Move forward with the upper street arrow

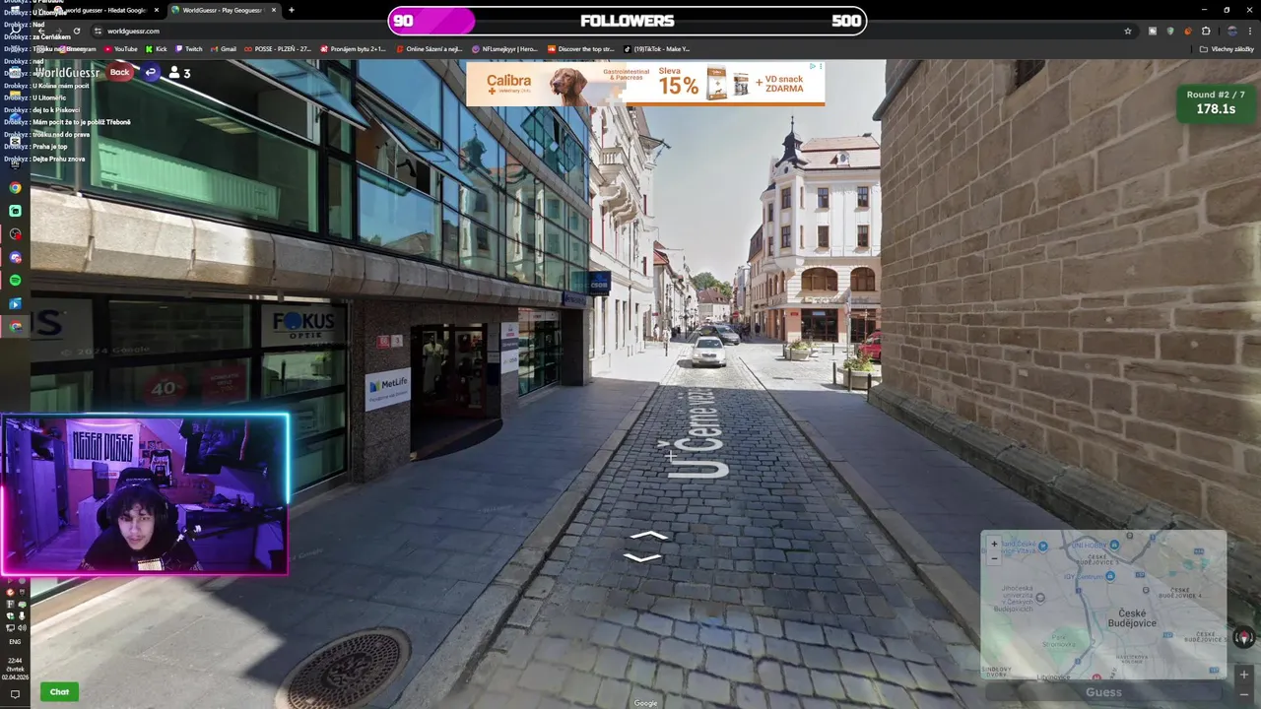pyautogui.click(x=647, y=536)
